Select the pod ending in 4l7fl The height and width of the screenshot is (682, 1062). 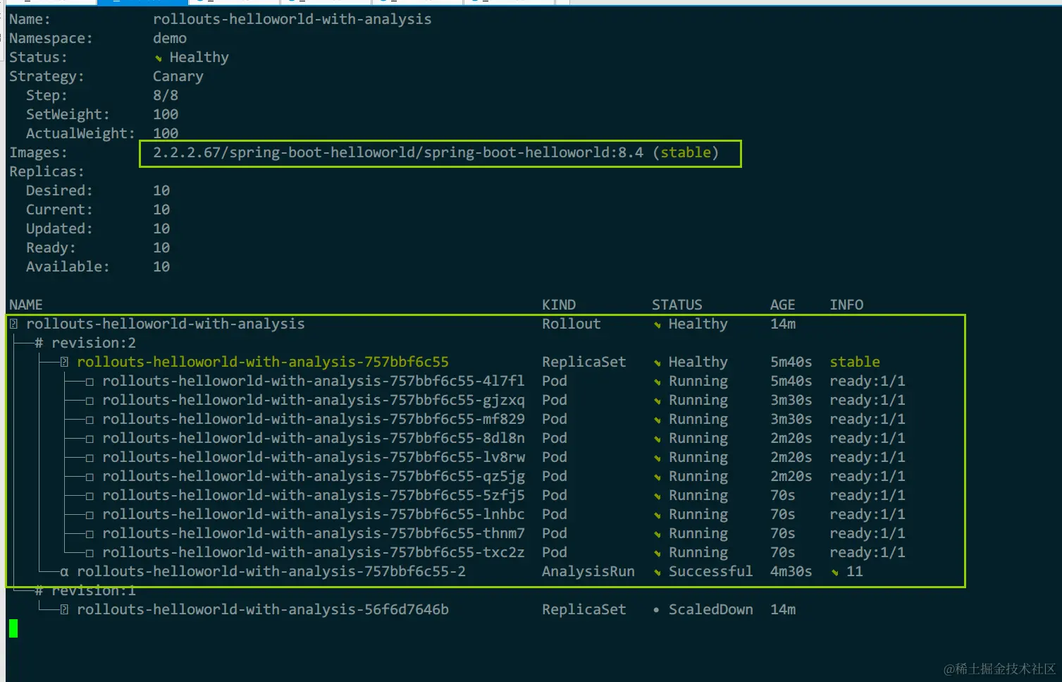click(x=314, y=381)
